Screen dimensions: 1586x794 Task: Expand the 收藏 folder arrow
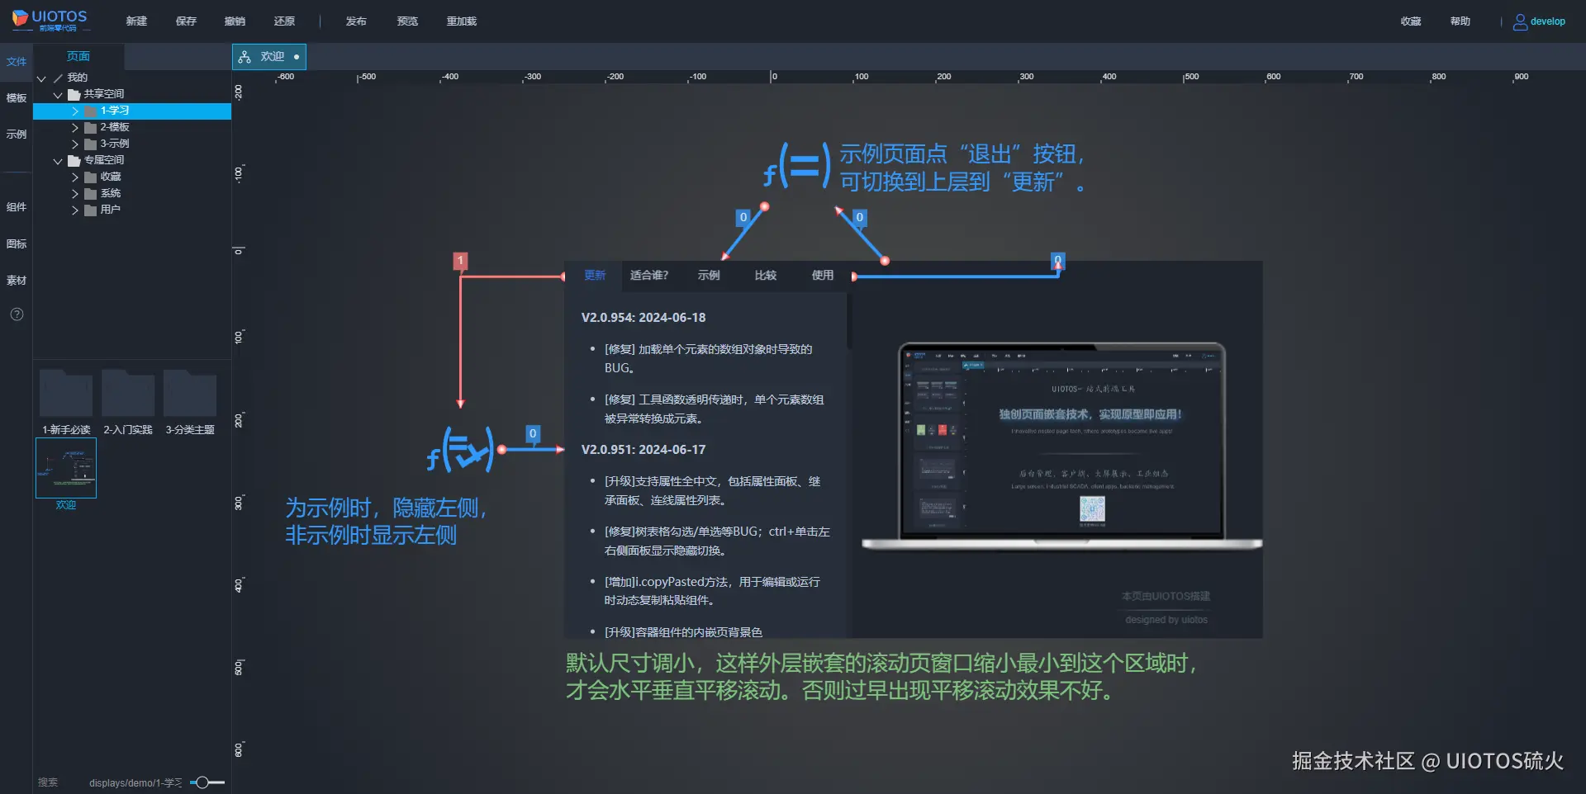74,177
